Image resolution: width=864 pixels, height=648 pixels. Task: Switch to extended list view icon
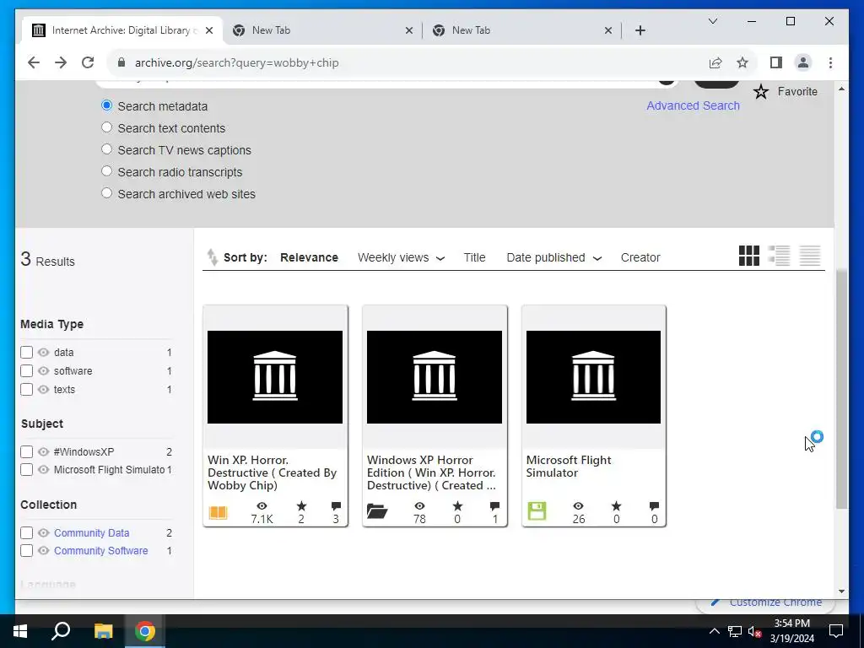click(x=779, y=256)
